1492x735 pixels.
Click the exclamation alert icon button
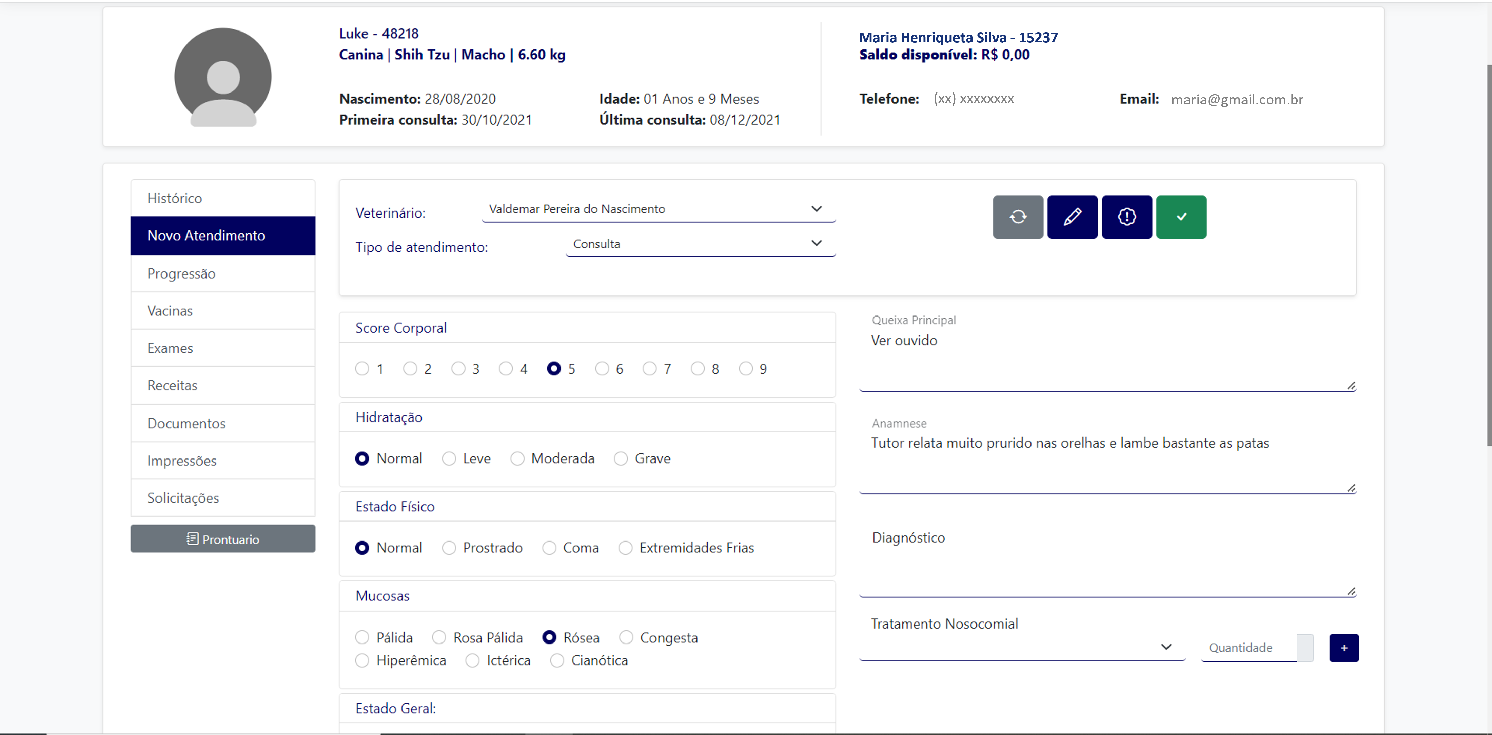click(x=1126, y=217)
